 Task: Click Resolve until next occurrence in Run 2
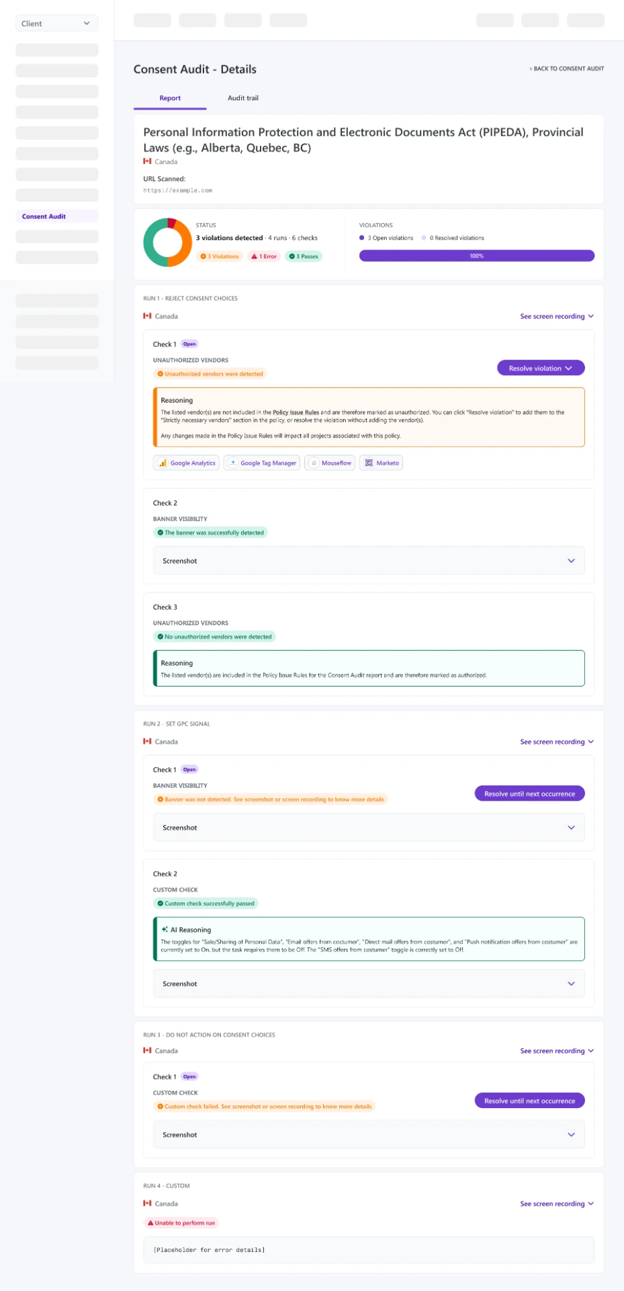point(530,794)
